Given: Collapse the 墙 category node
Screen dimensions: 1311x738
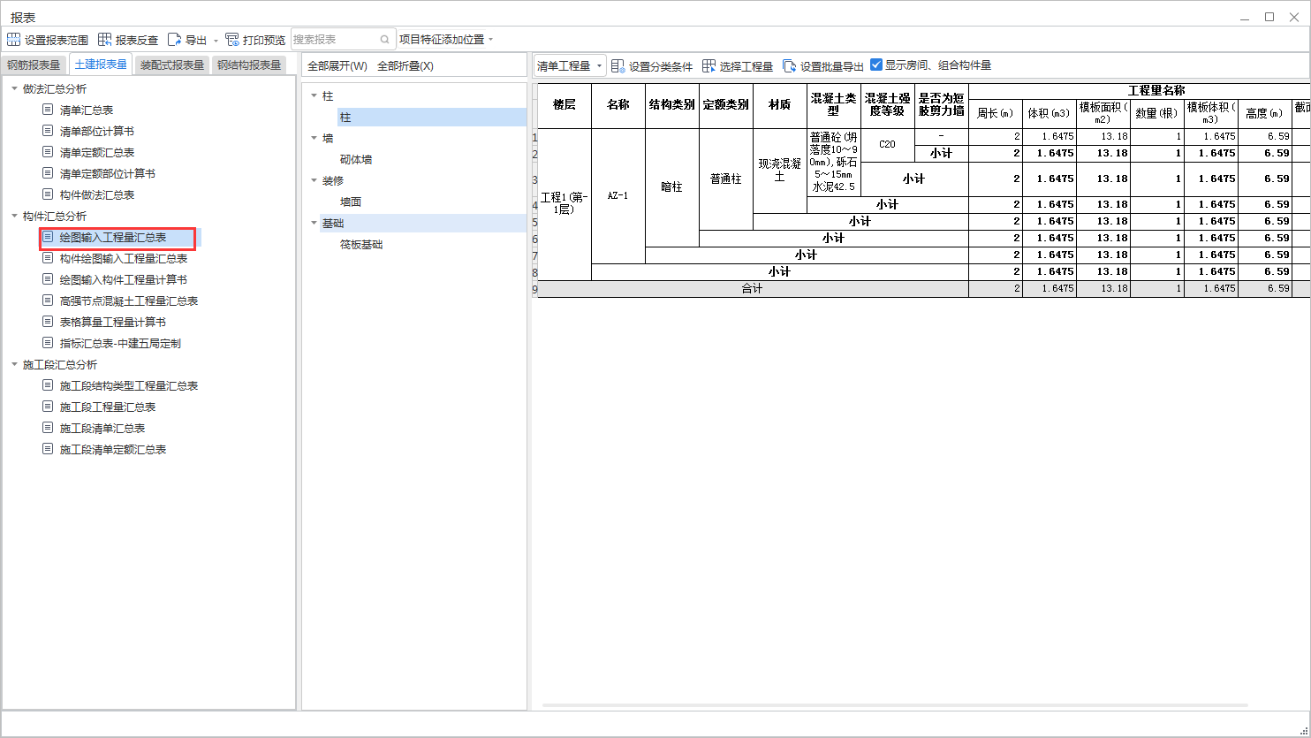Looking at the screenshot, I should click(x=314, y=138).
